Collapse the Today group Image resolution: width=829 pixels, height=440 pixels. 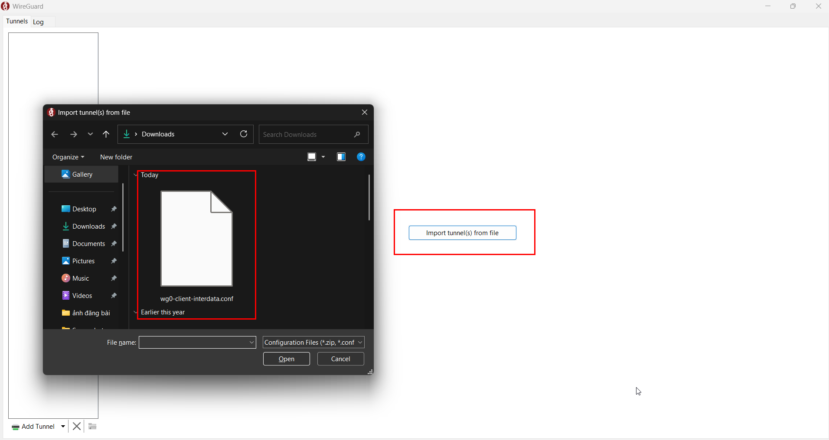pyautogui.click(x=135, y=175)
